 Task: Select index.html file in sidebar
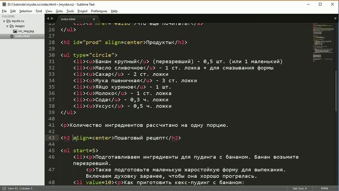22,36
